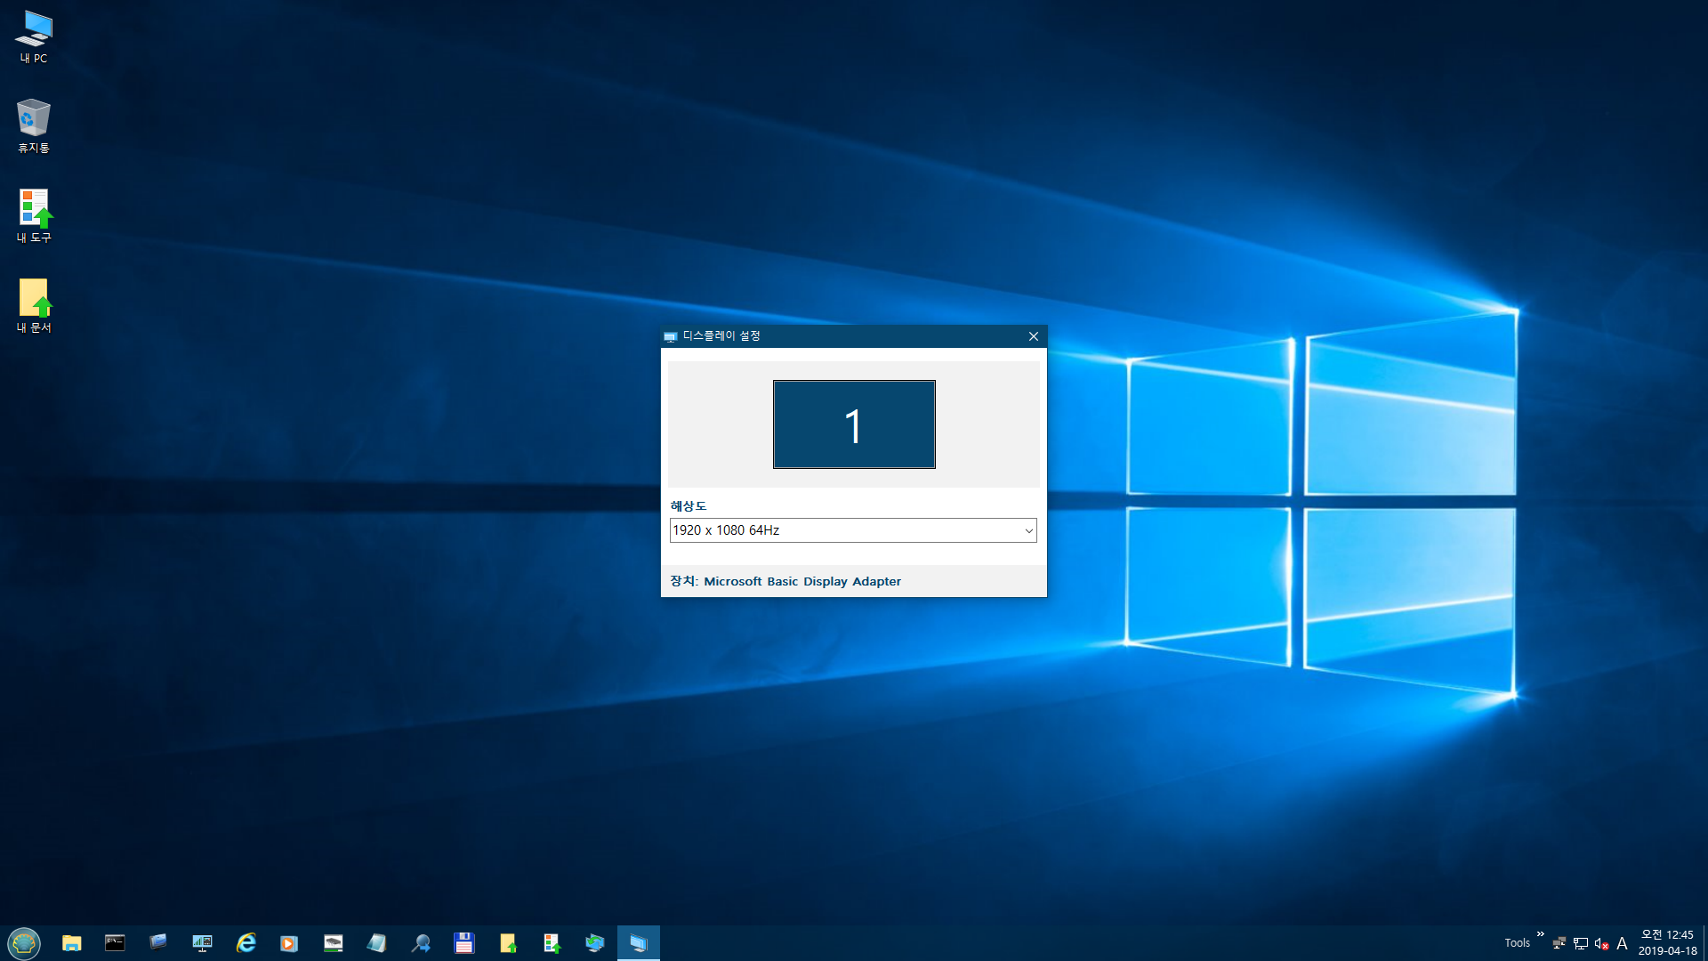
Task: Toggle the input language indicator A
Action: (1622, 943)
